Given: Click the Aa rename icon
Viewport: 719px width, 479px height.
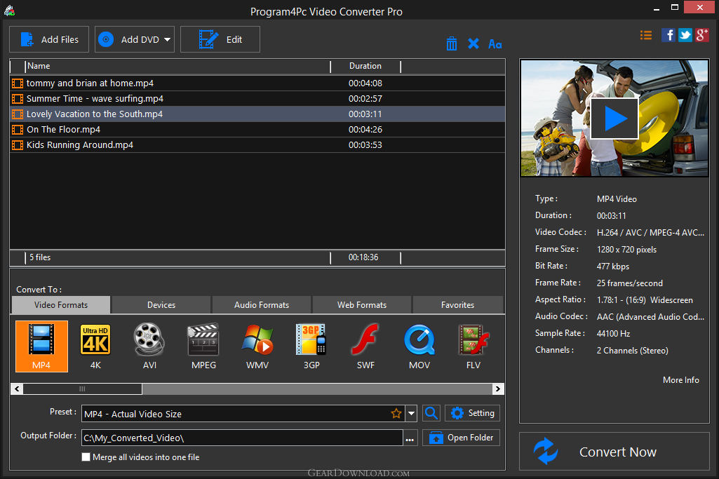Looking at the screenshot, I should [495, 44].
